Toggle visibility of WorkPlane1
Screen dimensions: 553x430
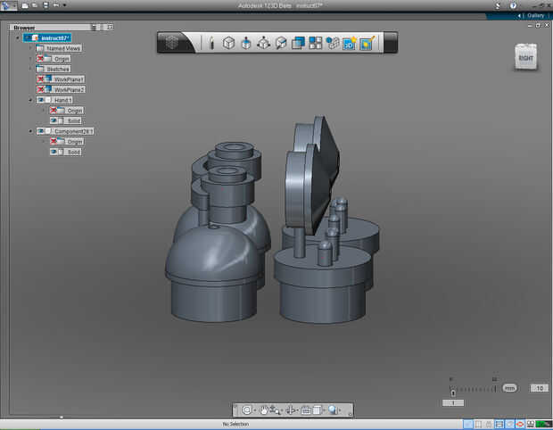(41, 79)
